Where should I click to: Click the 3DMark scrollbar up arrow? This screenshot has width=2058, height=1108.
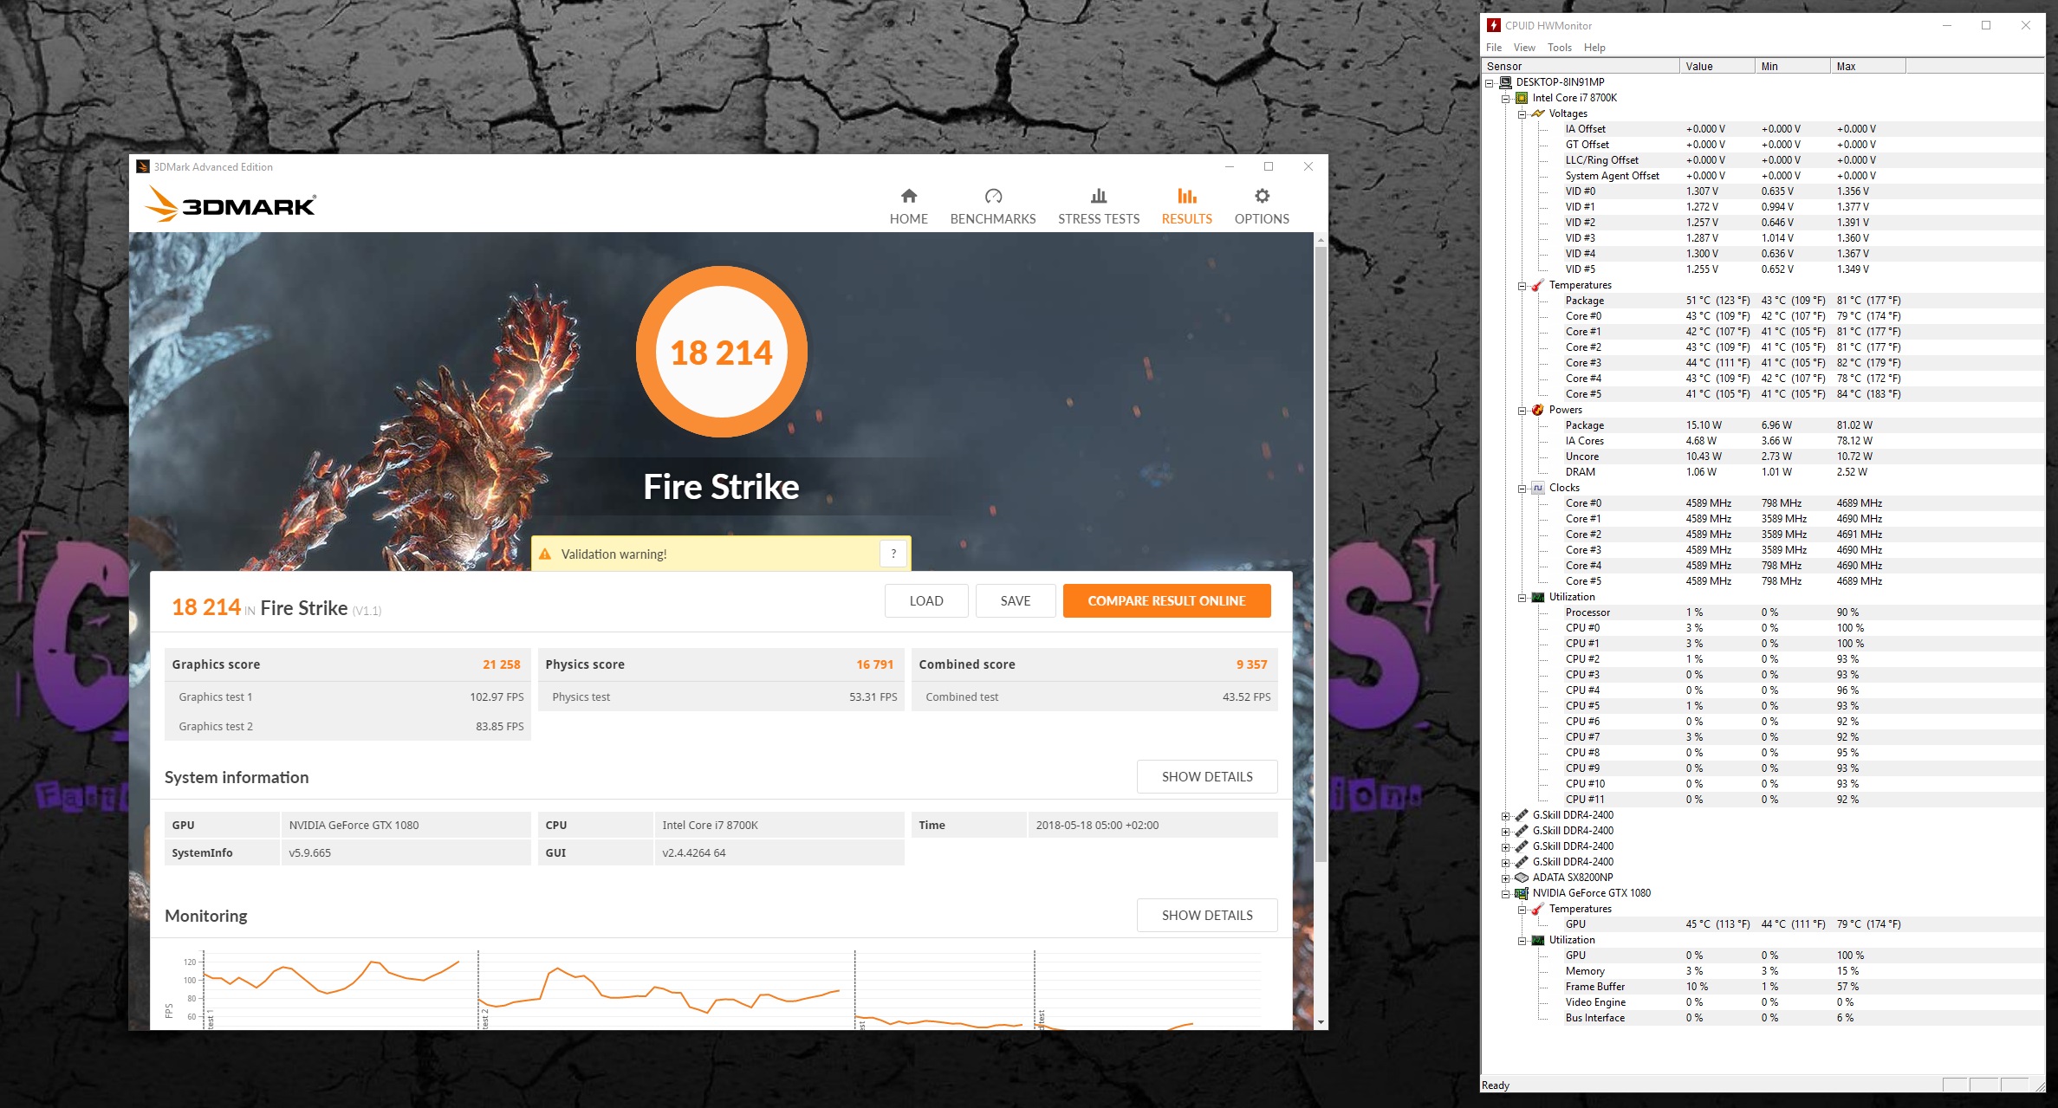[1321, 239]
